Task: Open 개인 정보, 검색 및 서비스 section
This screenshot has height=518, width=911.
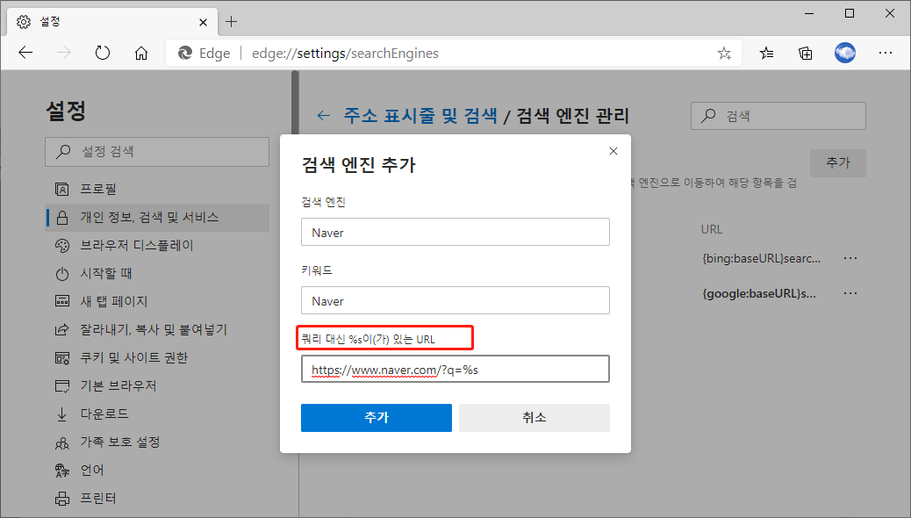Action: point(157,218)
